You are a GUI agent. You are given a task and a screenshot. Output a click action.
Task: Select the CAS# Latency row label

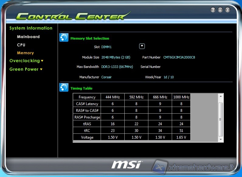(87, 104)
